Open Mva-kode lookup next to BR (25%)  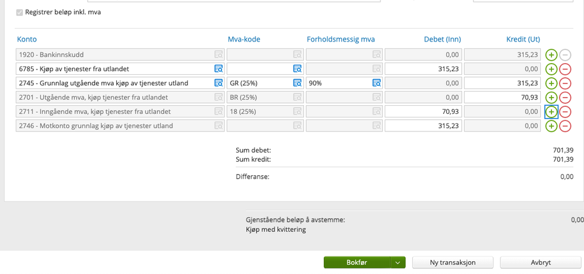pyautogui.click(x=297, y=97)
